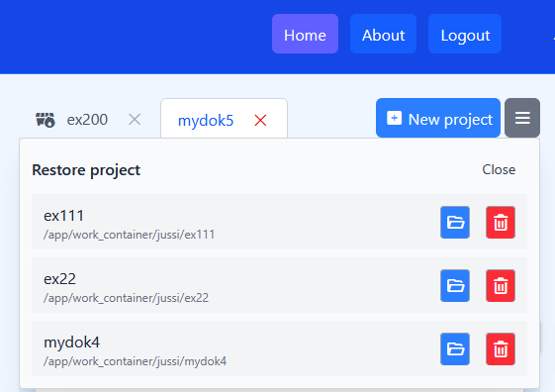This screenshot has width=555, height=392.
Task: Open the About page
Action: 383,34
